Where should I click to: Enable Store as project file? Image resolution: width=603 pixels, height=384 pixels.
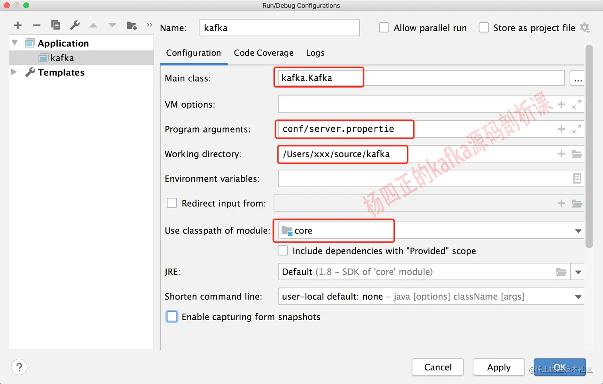pyautogui.click(x=484, y=28)
